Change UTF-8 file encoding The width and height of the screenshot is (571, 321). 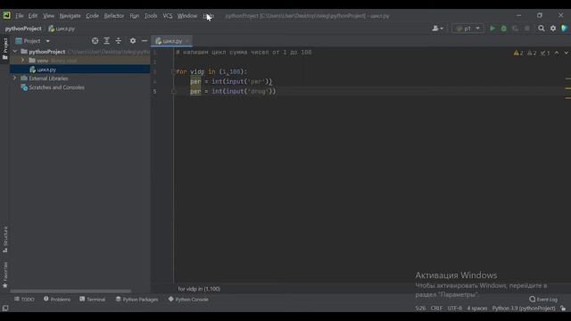pyautogui.click(x=454, y=309)
